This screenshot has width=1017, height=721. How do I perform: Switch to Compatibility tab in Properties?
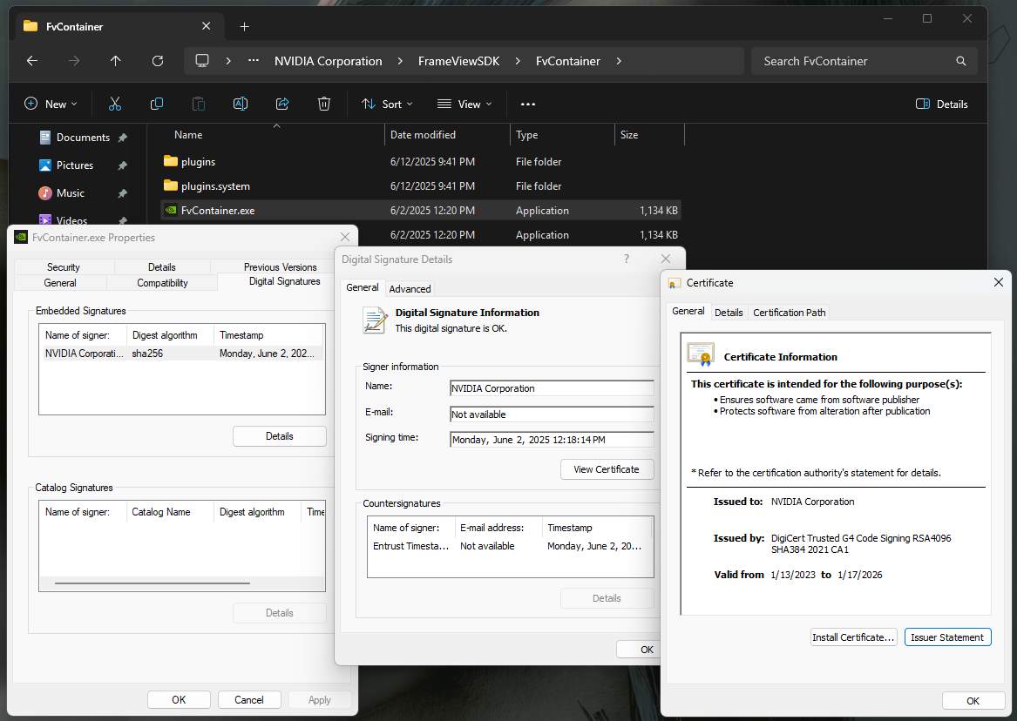click(x=162, y=283)
